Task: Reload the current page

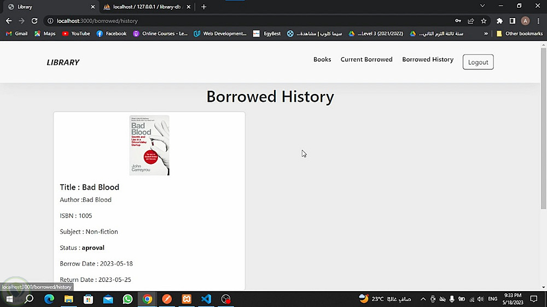Action: (x=34, y=21)
